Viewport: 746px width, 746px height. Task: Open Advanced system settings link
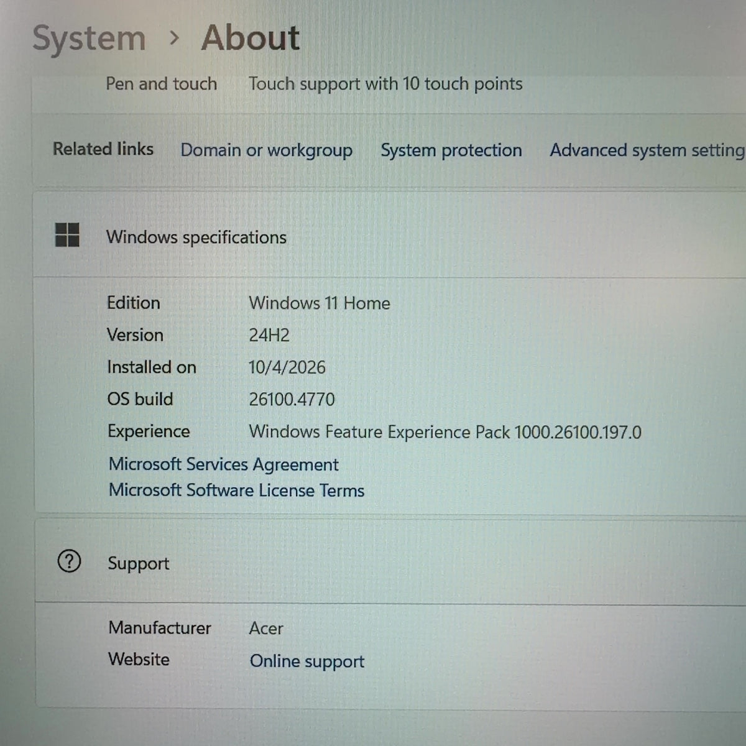click(x=647, y=150)
